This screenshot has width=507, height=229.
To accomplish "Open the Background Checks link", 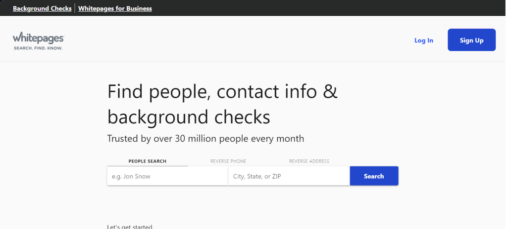I will (42, 8).
